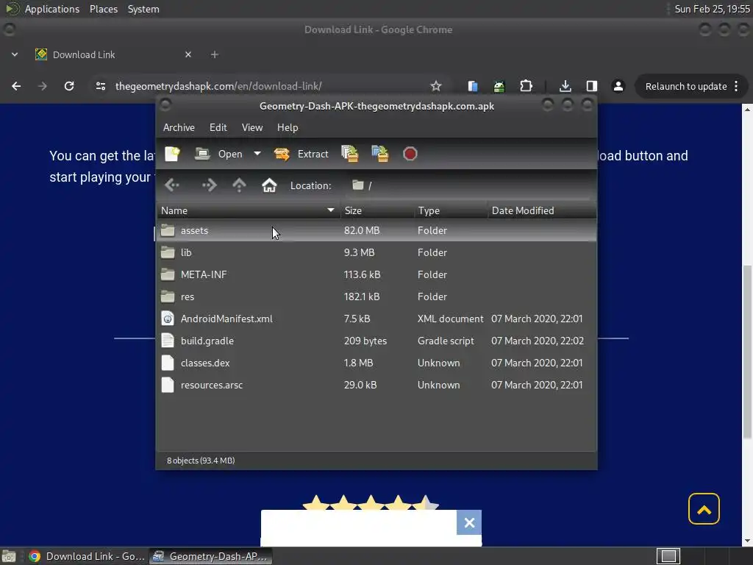
Task: Open the View menu
Action: point(252,127)
